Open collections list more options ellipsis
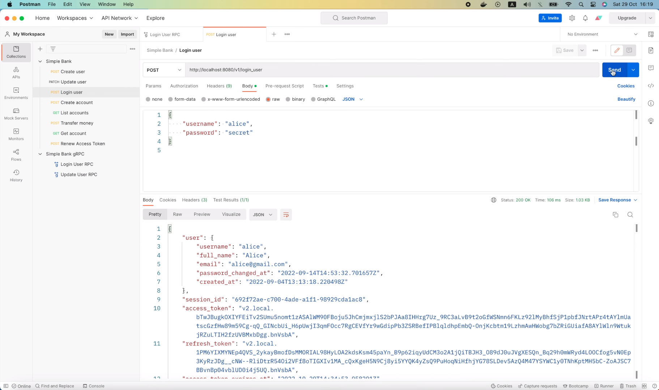Image resolution: width=659 pixels, height=390 pixels. pos(132,49)
